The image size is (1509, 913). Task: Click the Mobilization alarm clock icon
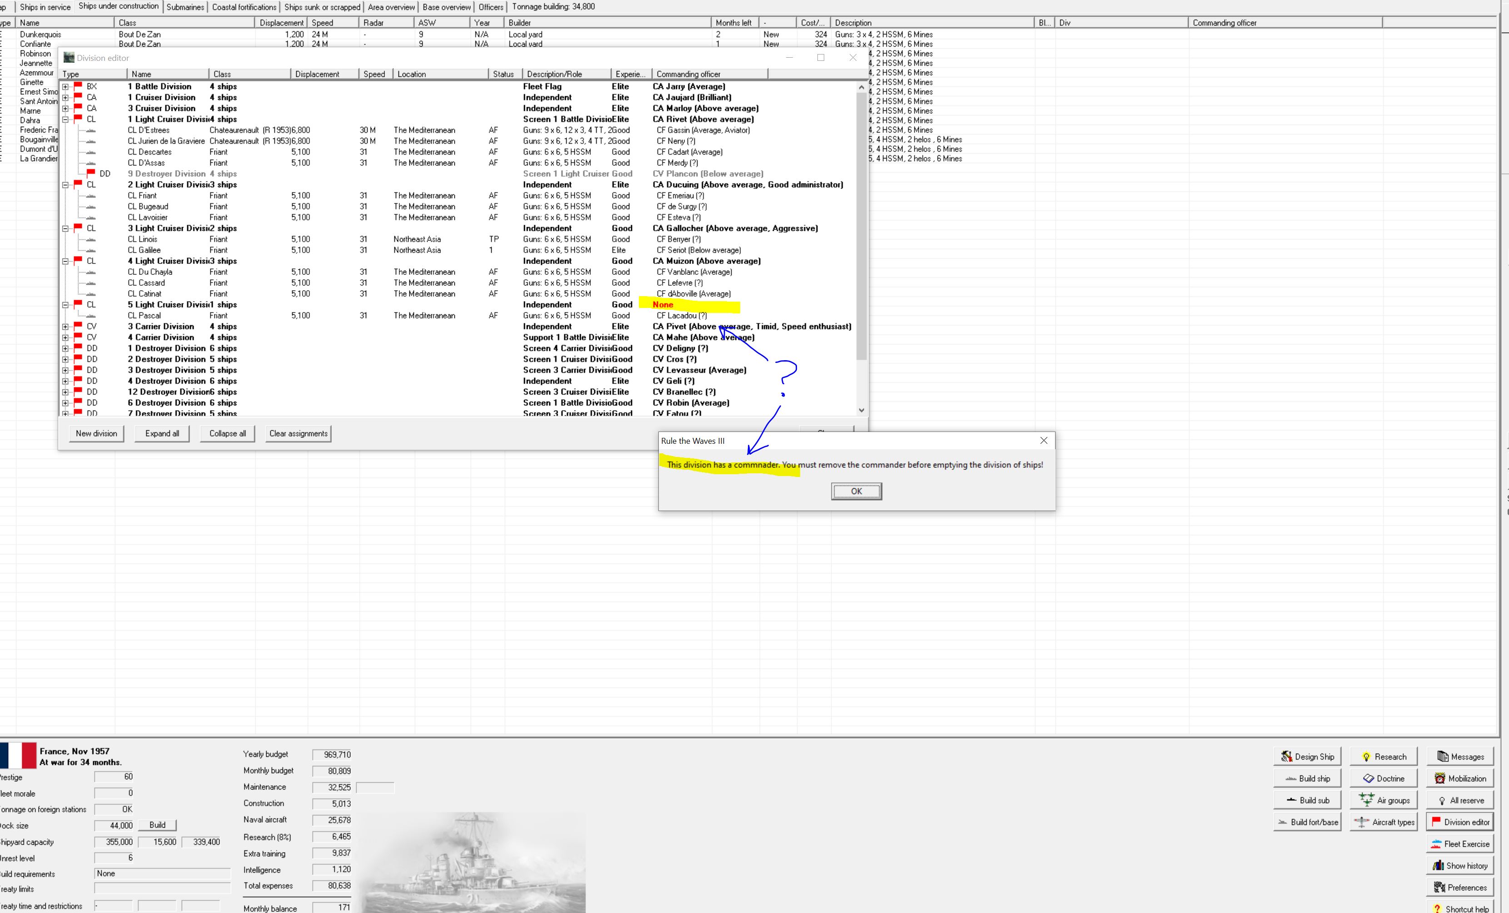point(1439,778)
